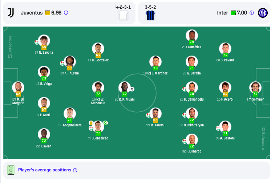Click the Inter club crest icon
Screen dimensions: 271x183
click(263, 13)
